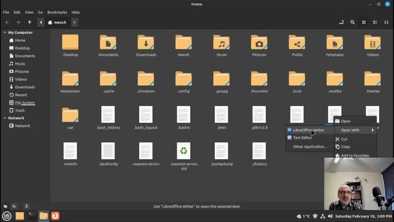Select the Videos folder icon
The width and height of the screenshot is (394, 222).
372,43
